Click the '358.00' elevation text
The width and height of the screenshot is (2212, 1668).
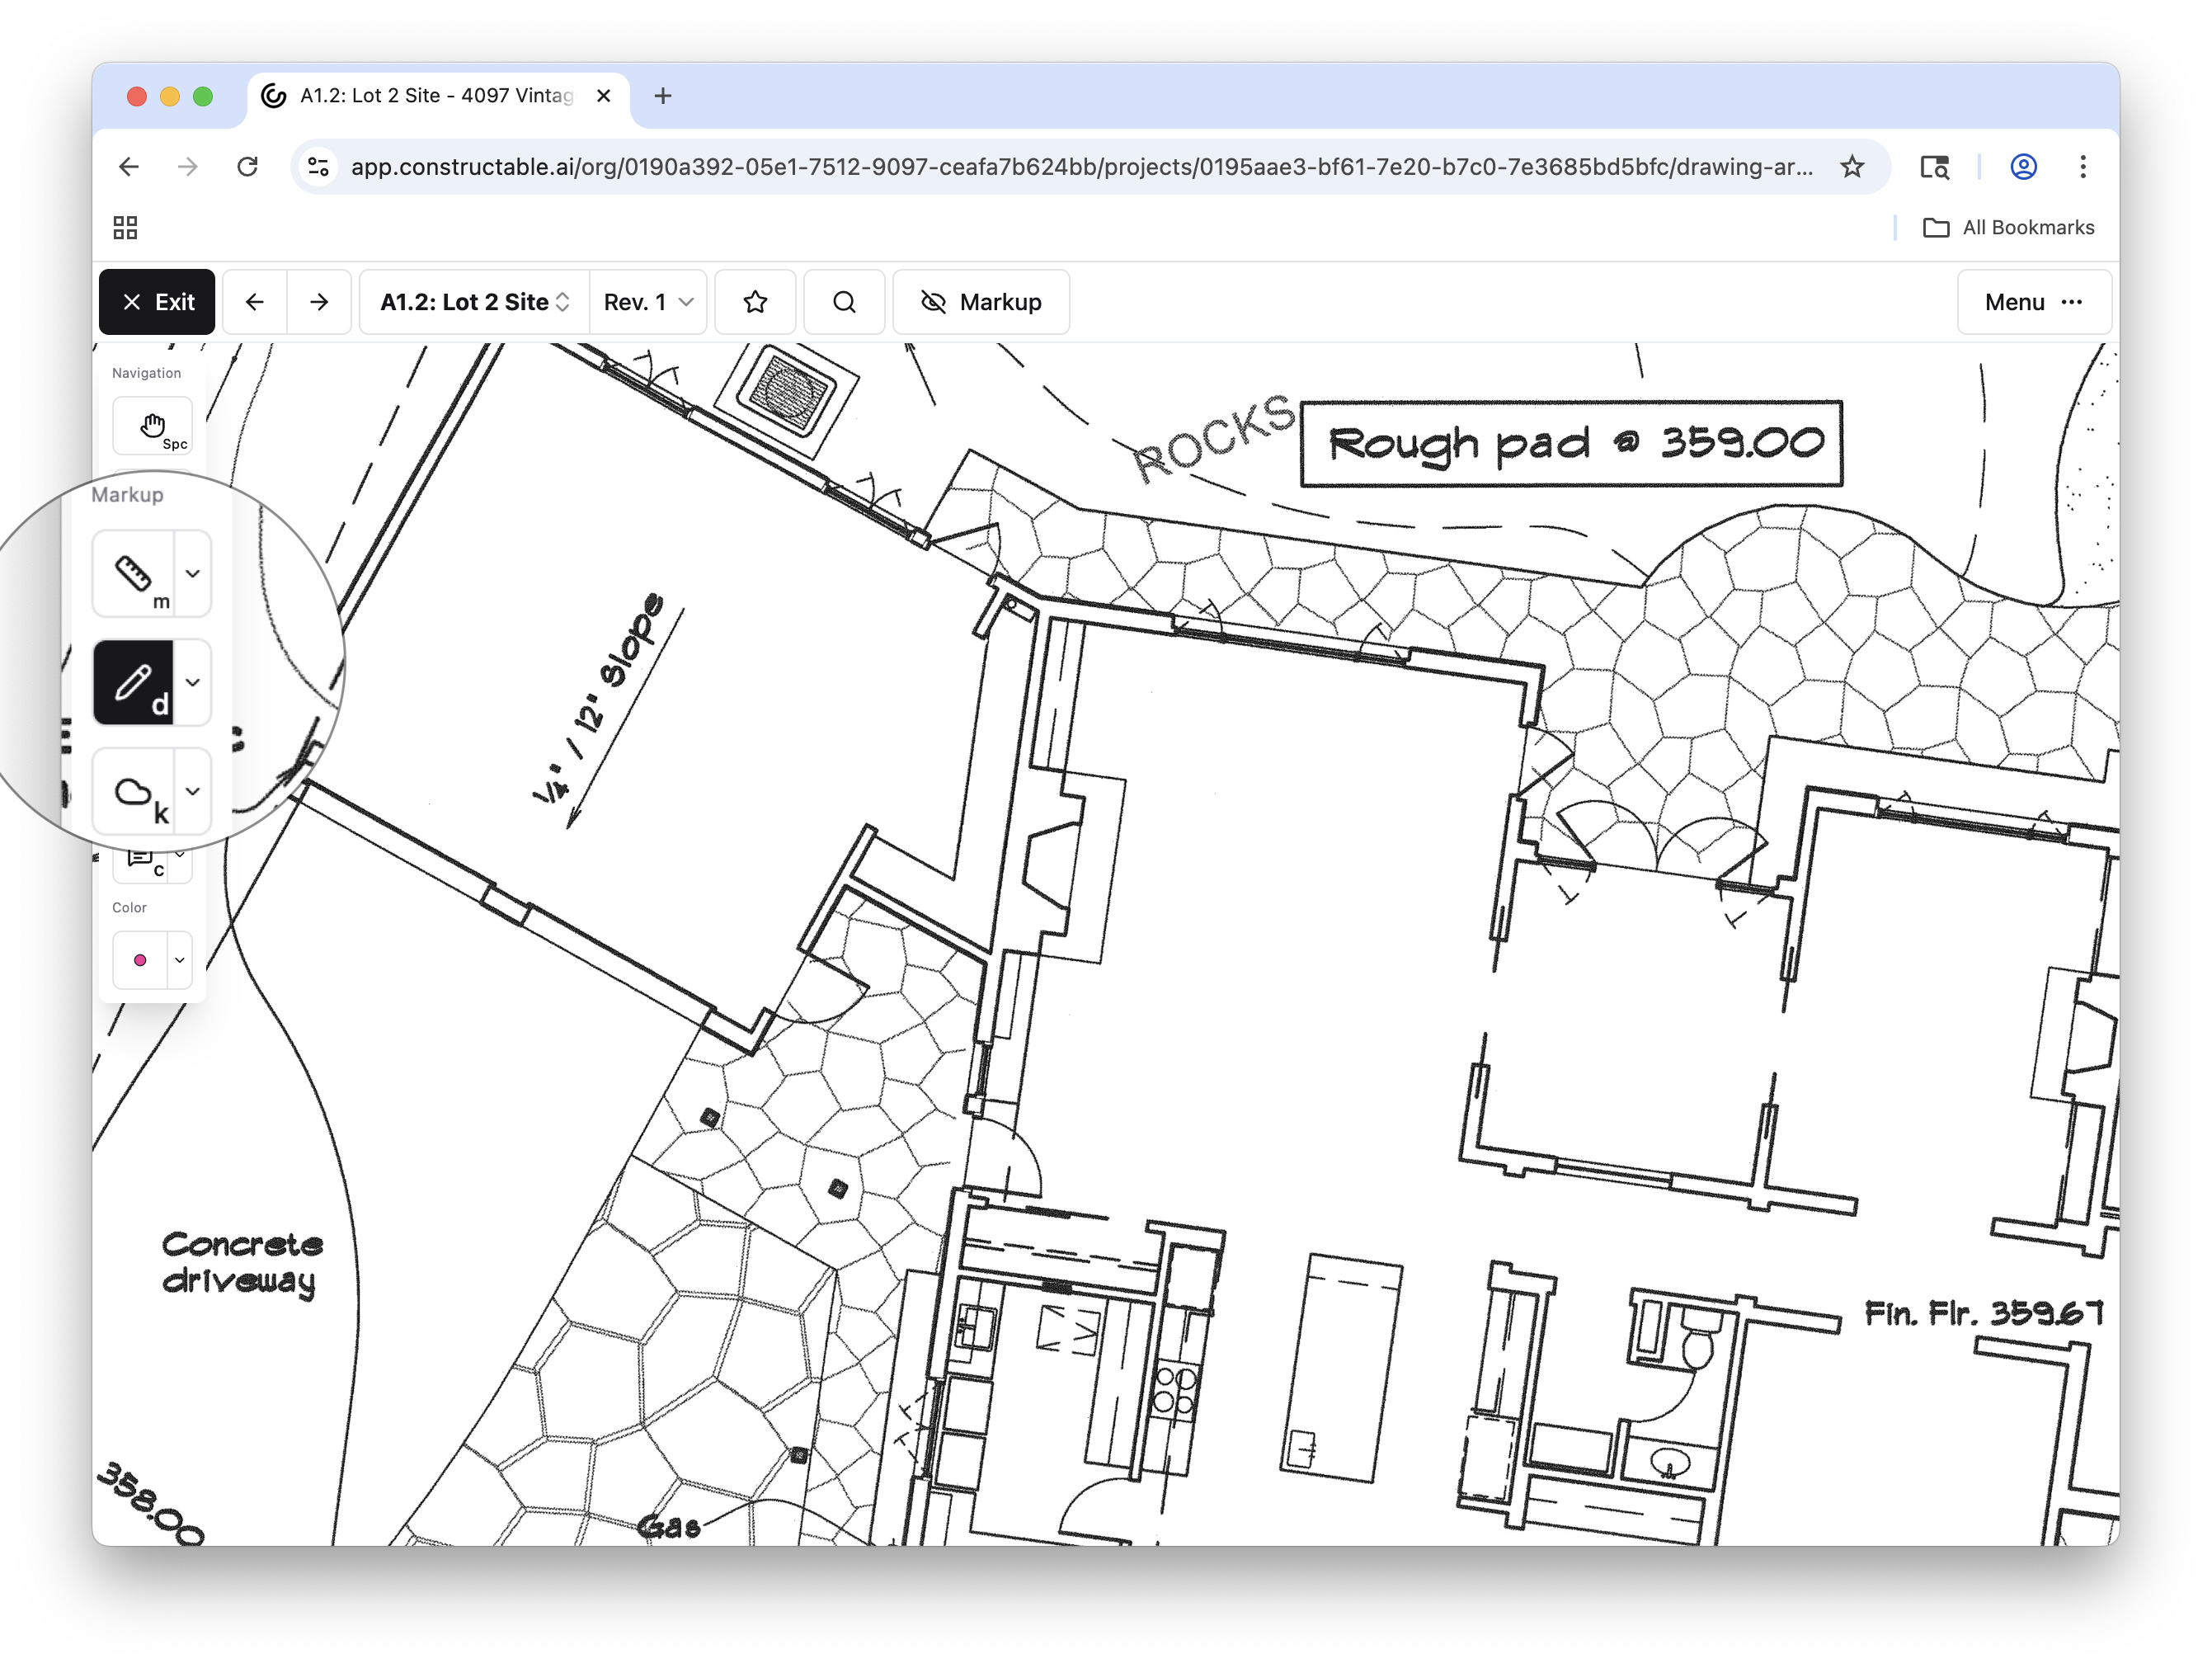[x=150, y=1504]
